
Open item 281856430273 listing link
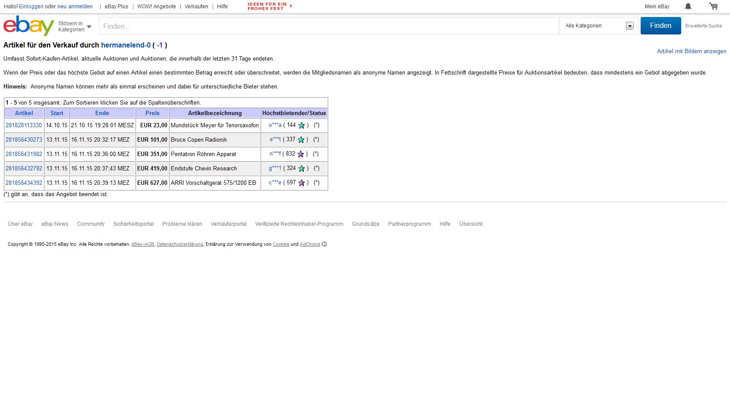(24, 140)
